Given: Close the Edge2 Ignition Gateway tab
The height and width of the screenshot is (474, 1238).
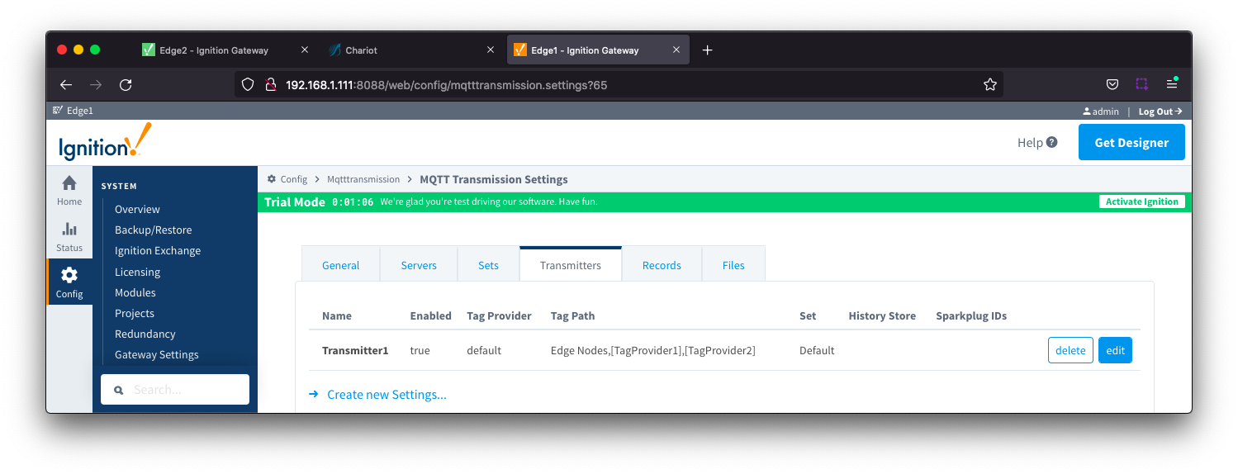Looking at the screenshot, I should coord(304,50).
